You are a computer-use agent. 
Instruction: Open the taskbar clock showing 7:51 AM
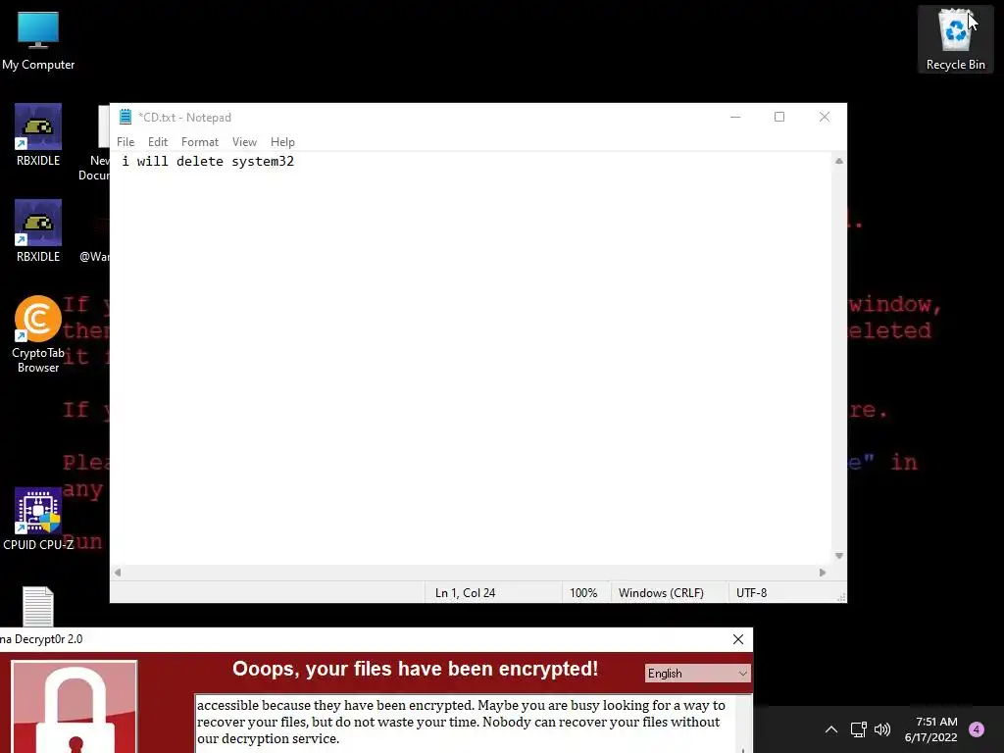click(931, 729)
